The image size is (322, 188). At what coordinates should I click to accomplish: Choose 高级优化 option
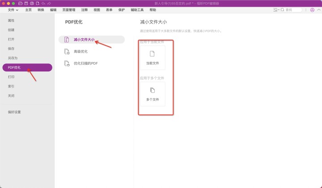[80, 51]
